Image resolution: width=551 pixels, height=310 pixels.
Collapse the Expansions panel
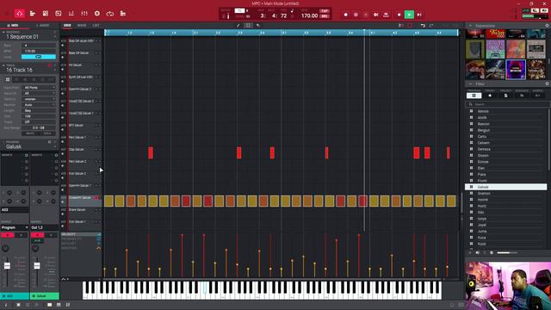471,26
